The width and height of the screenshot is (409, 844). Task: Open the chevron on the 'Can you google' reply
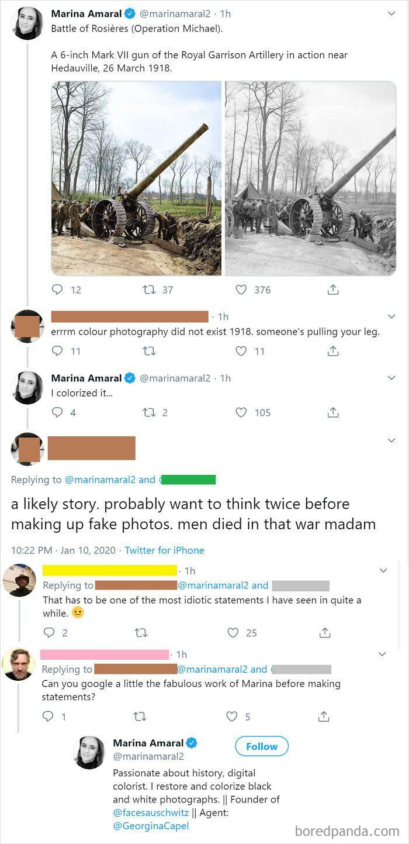tap(383, 654)
